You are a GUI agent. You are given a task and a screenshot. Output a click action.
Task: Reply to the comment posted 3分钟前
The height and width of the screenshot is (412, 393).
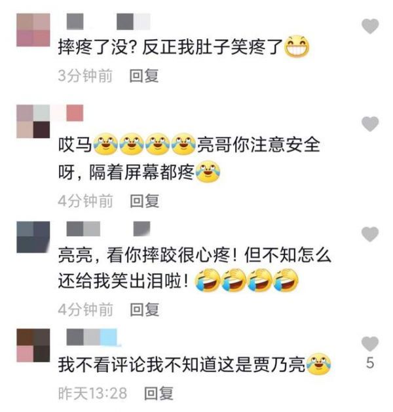tap(144, 76)
